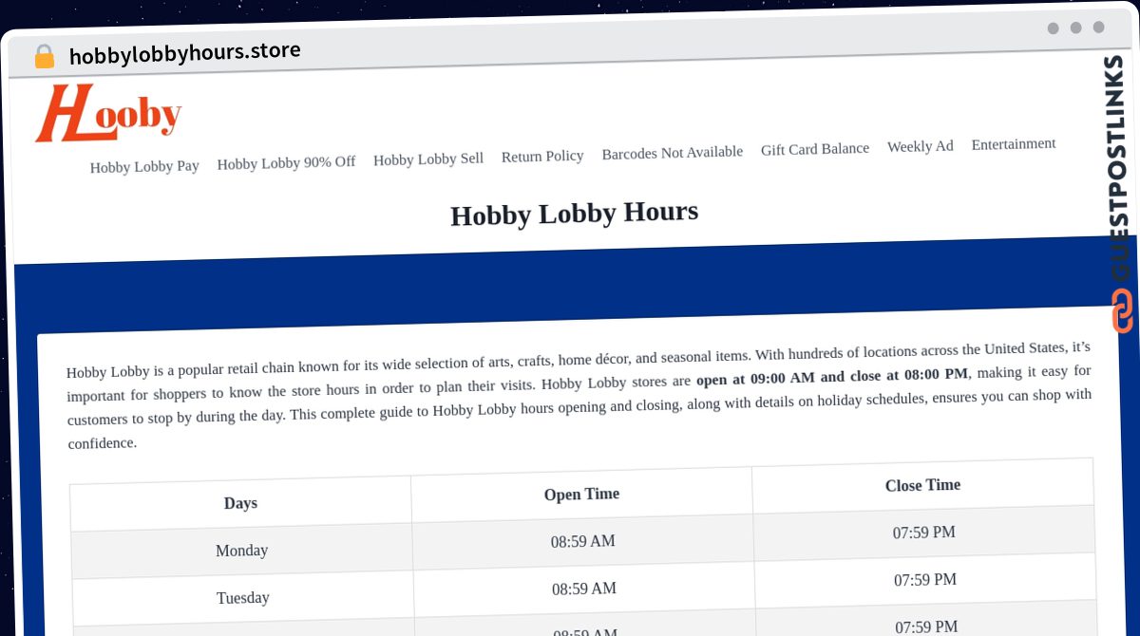Select Monday's 07:59 PM close time
The image size is (1140, 636).
pyautogui.click(x=923, y=533)
